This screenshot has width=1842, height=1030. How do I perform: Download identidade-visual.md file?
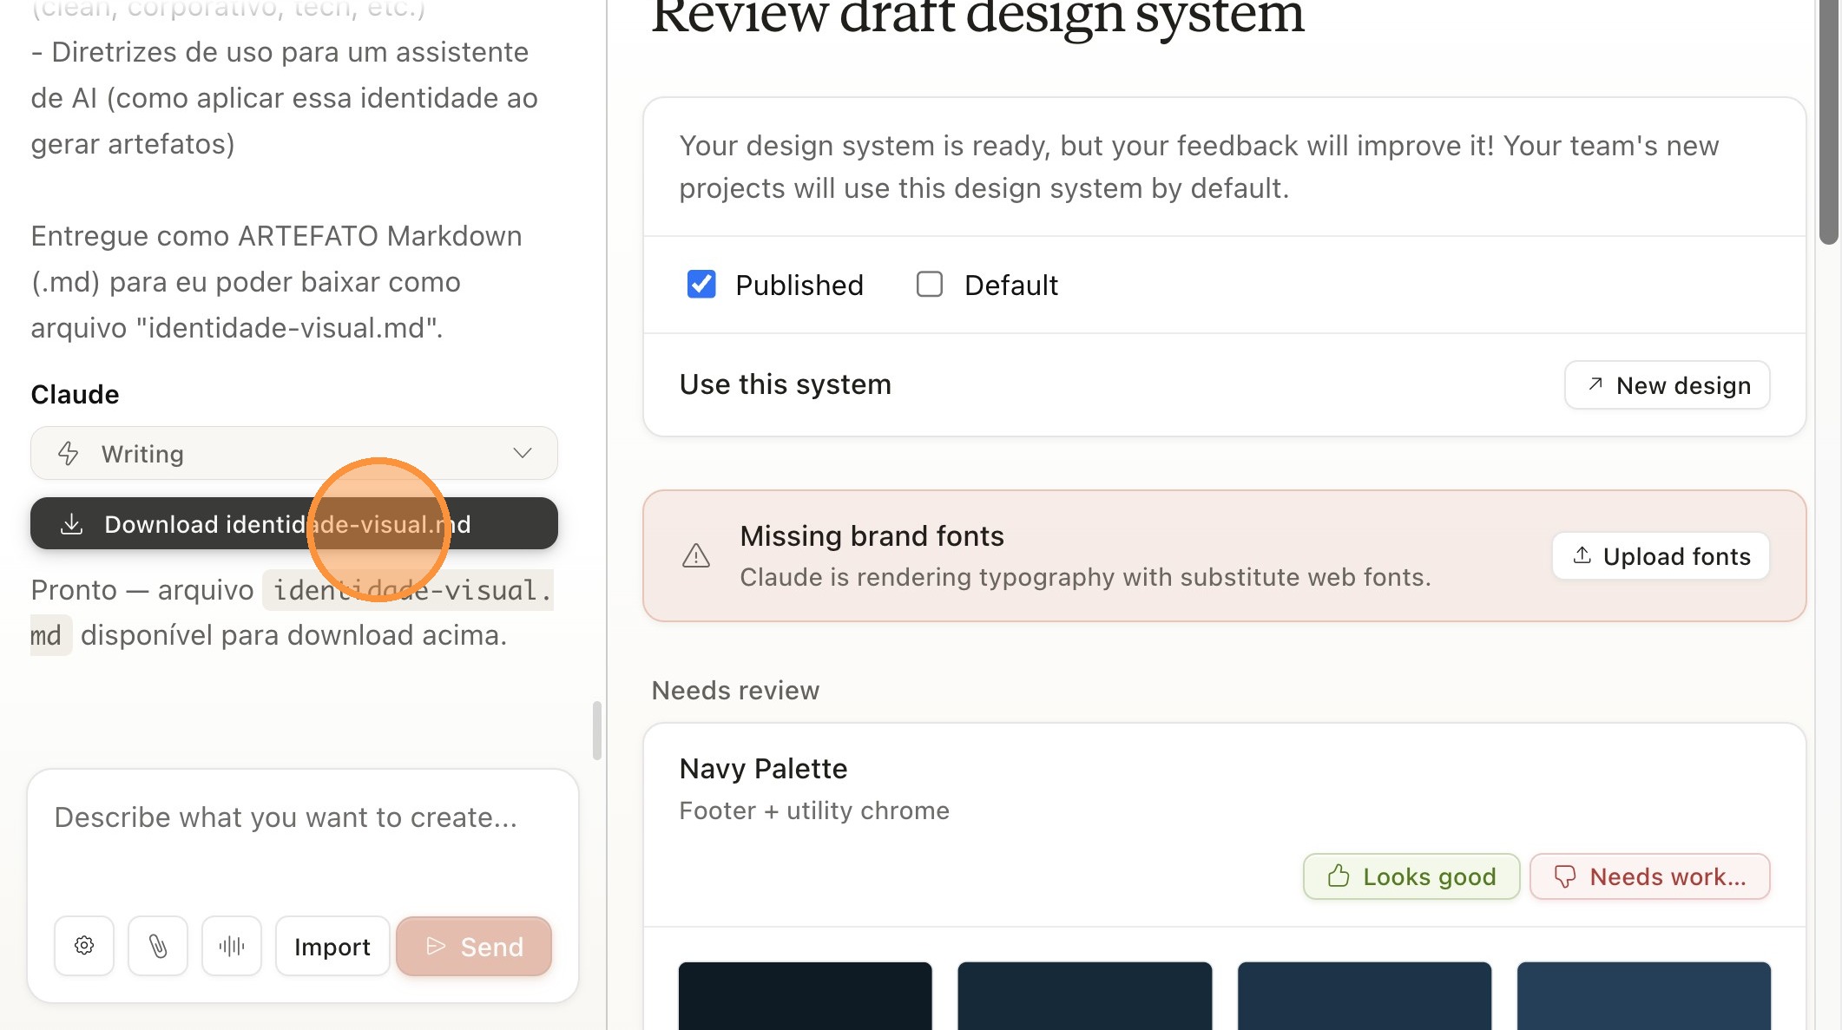294,523
